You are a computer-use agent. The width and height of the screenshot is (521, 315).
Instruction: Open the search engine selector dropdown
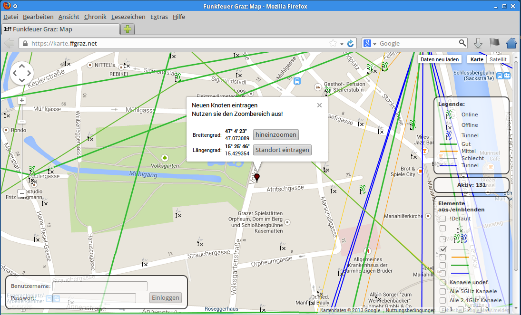[371, 43]
